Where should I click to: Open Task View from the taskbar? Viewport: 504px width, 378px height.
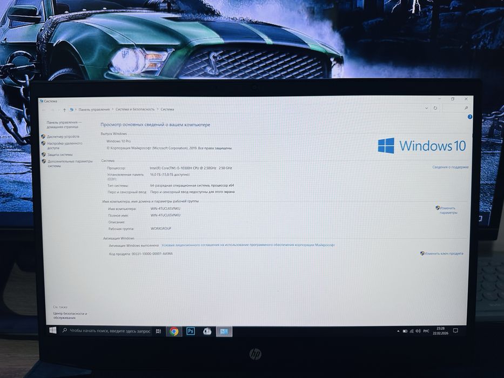158,331
